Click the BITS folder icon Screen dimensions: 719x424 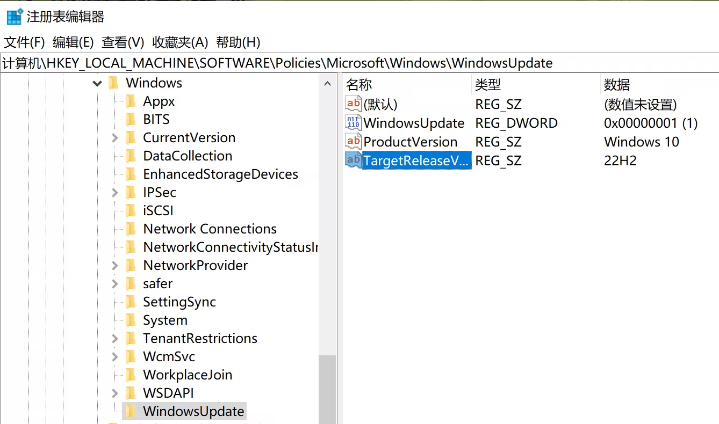131,119
